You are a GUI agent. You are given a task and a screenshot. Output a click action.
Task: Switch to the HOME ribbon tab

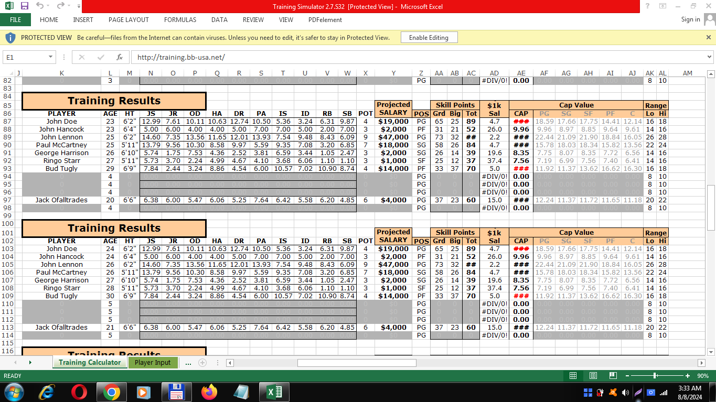coord(49,20)
